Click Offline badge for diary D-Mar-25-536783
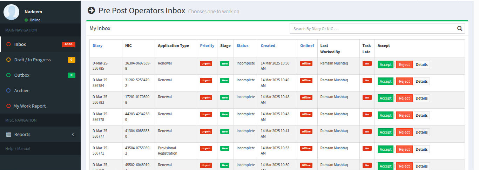The width and height of the screenshot is (479, 170). [306, 97]
